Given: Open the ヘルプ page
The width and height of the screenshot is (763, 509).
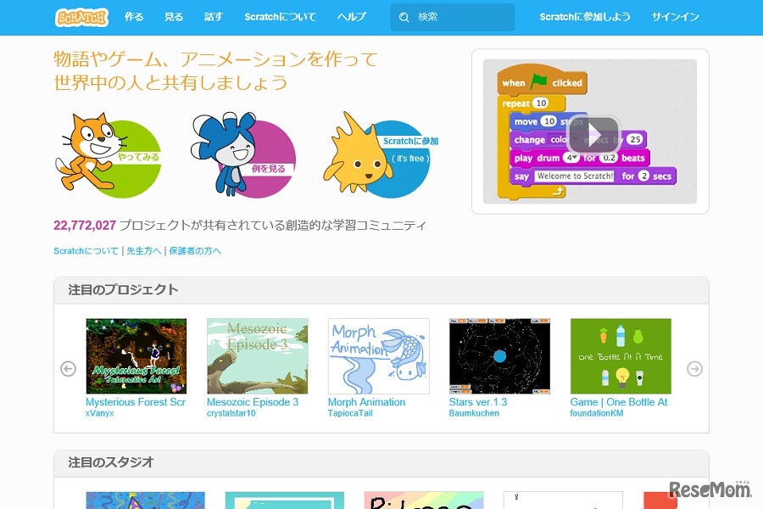Looking at the screenshot, I should pos(351,17).
